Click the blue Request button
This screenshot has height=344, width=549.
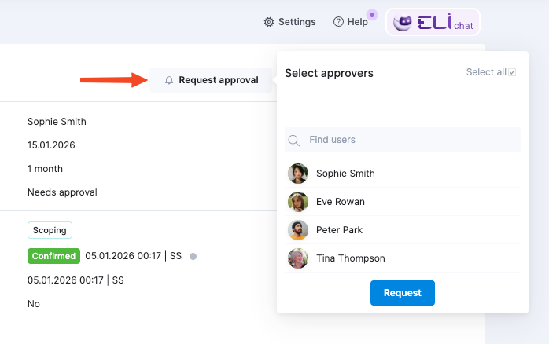pos(403,293)
